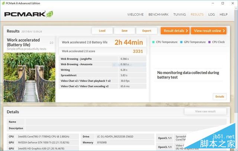Open Result details

point(175,31)
